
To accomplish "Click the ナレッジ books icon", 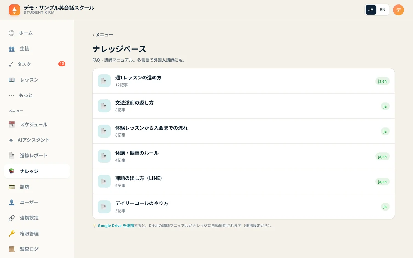I will [12, 171].
